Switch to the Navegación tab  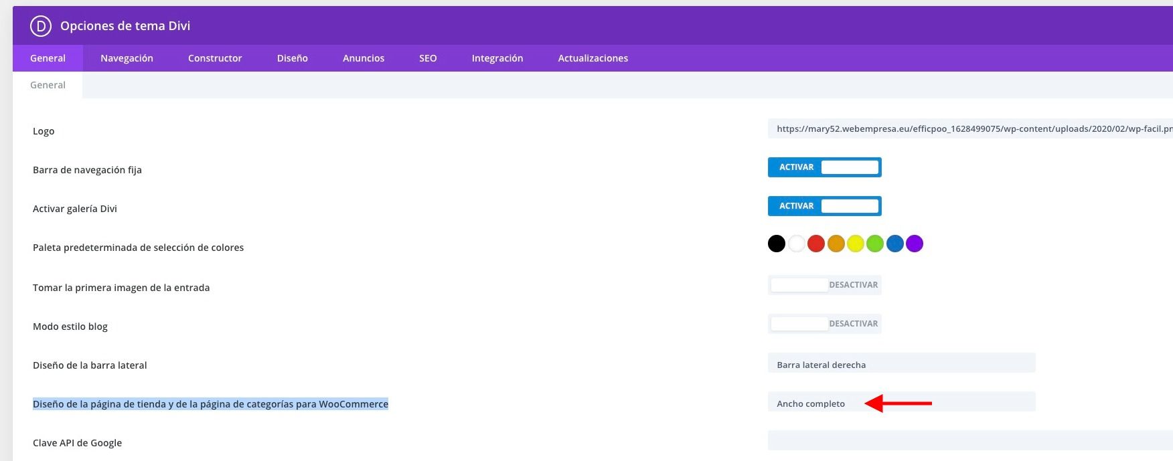tap(127, 58)
